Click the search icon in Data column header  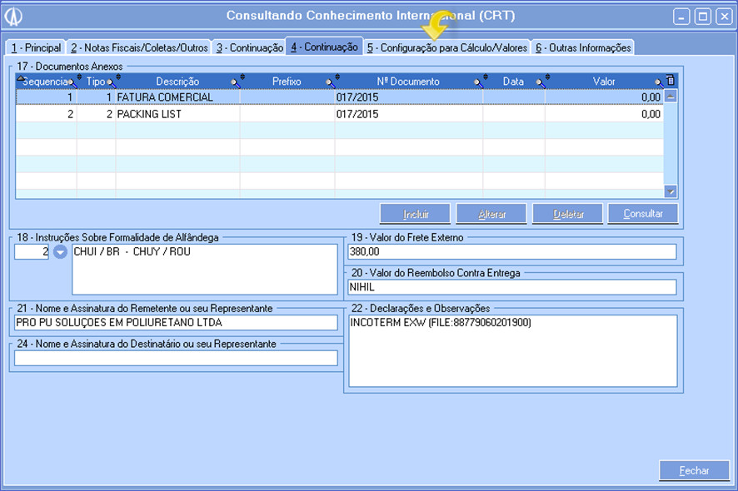(x=541, y=82)
